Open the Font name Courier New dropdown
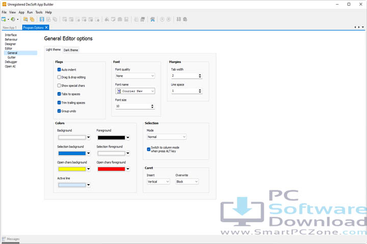 (135, 91)
